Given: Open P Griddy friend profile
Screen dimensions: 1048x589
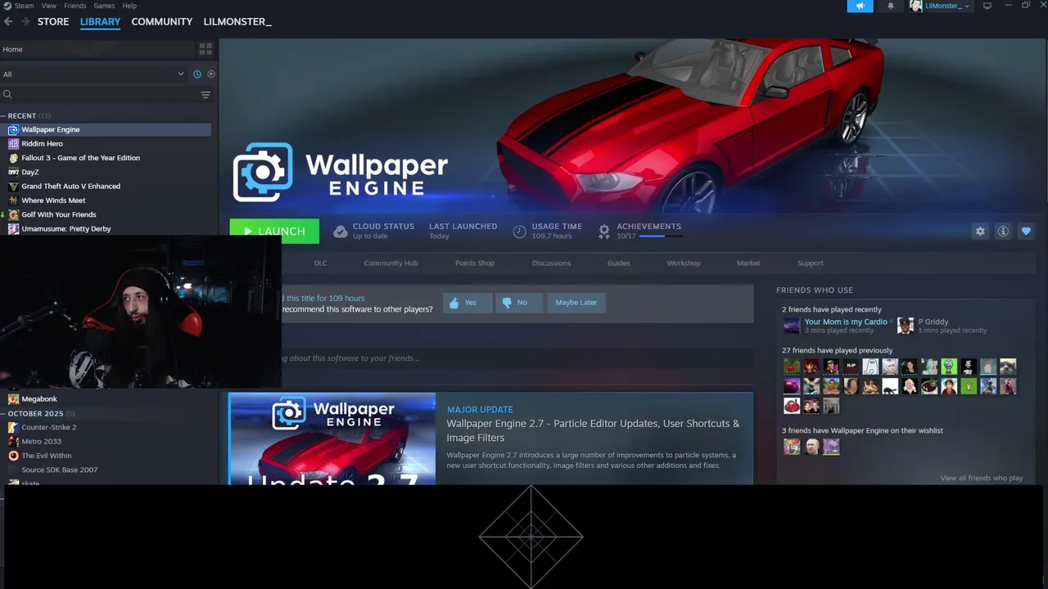Looking at the screenshot, I should tap(933, 321).
